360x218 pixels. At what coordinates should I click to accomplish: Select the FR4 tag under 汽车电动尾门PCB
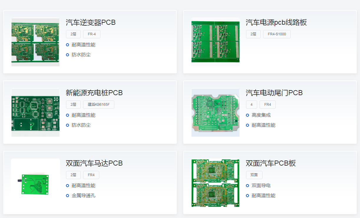tap(267, 105)
